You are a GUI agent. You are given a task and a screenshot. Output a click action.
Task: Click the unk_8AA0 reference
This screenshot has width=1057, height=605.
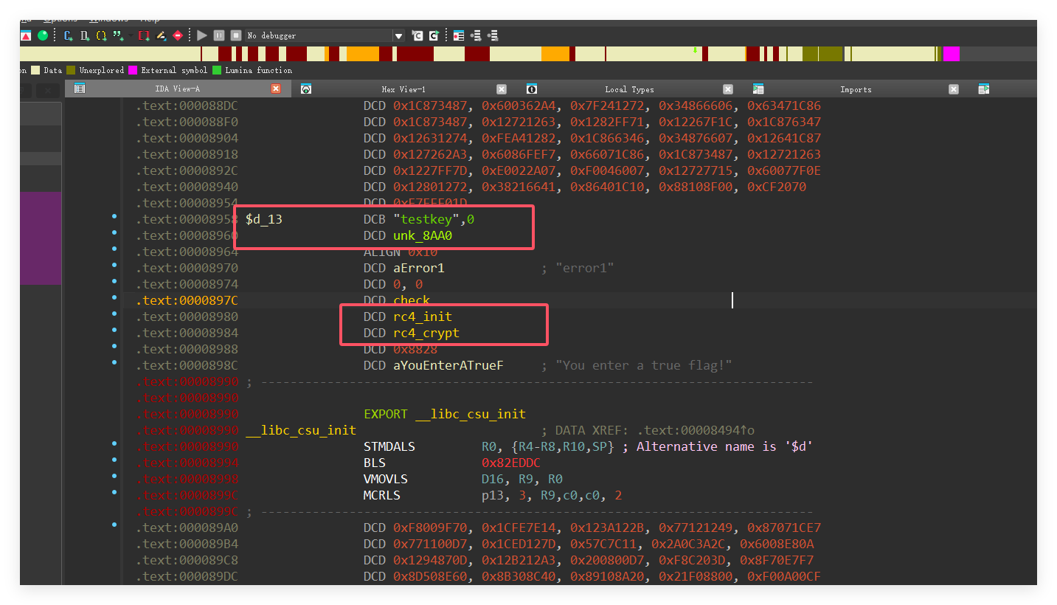[423, 235]
